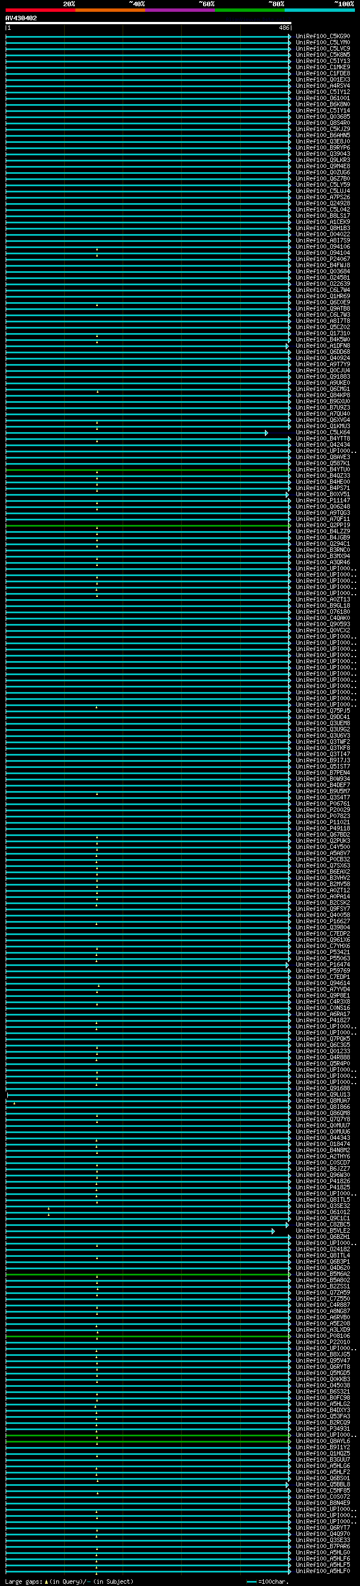Image resolution: width=360 pixels, height=1586 pixels.
Task: Click the white query sequence ruler bar
Action: coord(148,24)
